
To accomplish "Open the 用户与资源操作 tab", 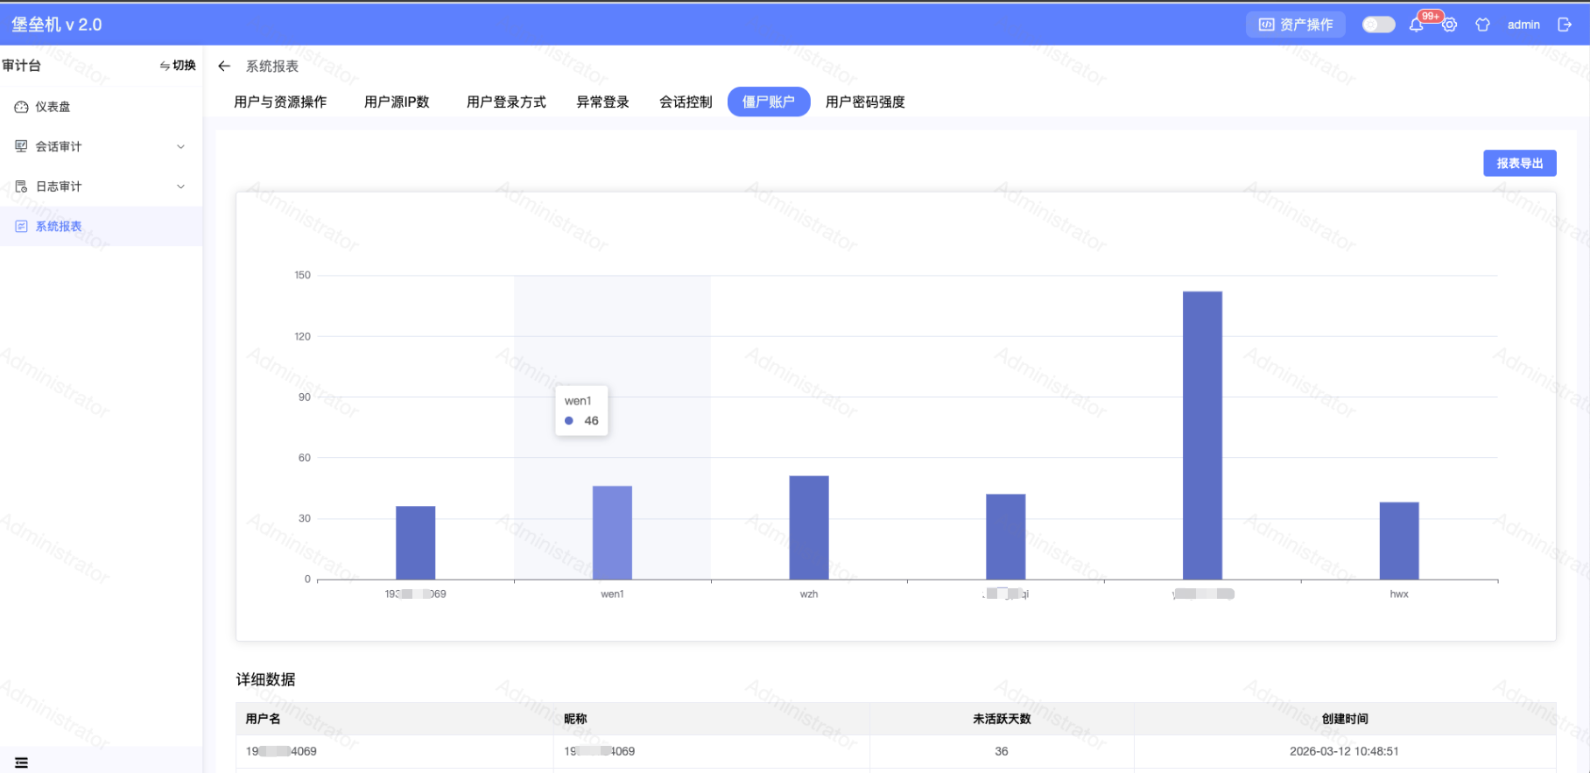I will pyautogui.click(x=280, y=102).
